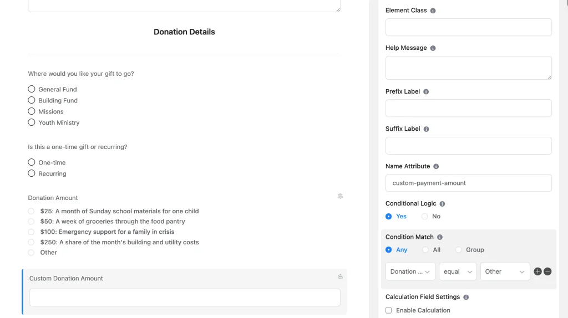
Task: Select General Fund radio option
Action: coord(32,89)
